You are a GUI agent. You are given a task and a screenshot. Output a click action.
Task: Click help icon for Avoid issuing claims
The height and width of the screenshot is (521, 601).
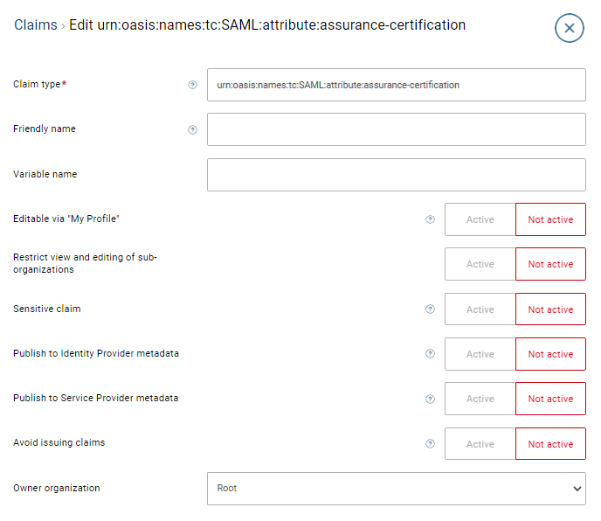coord(430,444)
